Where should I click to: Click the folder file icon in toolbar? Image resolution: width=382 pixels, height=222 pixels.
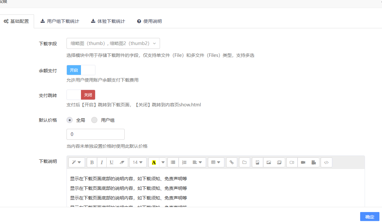[x=244, y=162]
